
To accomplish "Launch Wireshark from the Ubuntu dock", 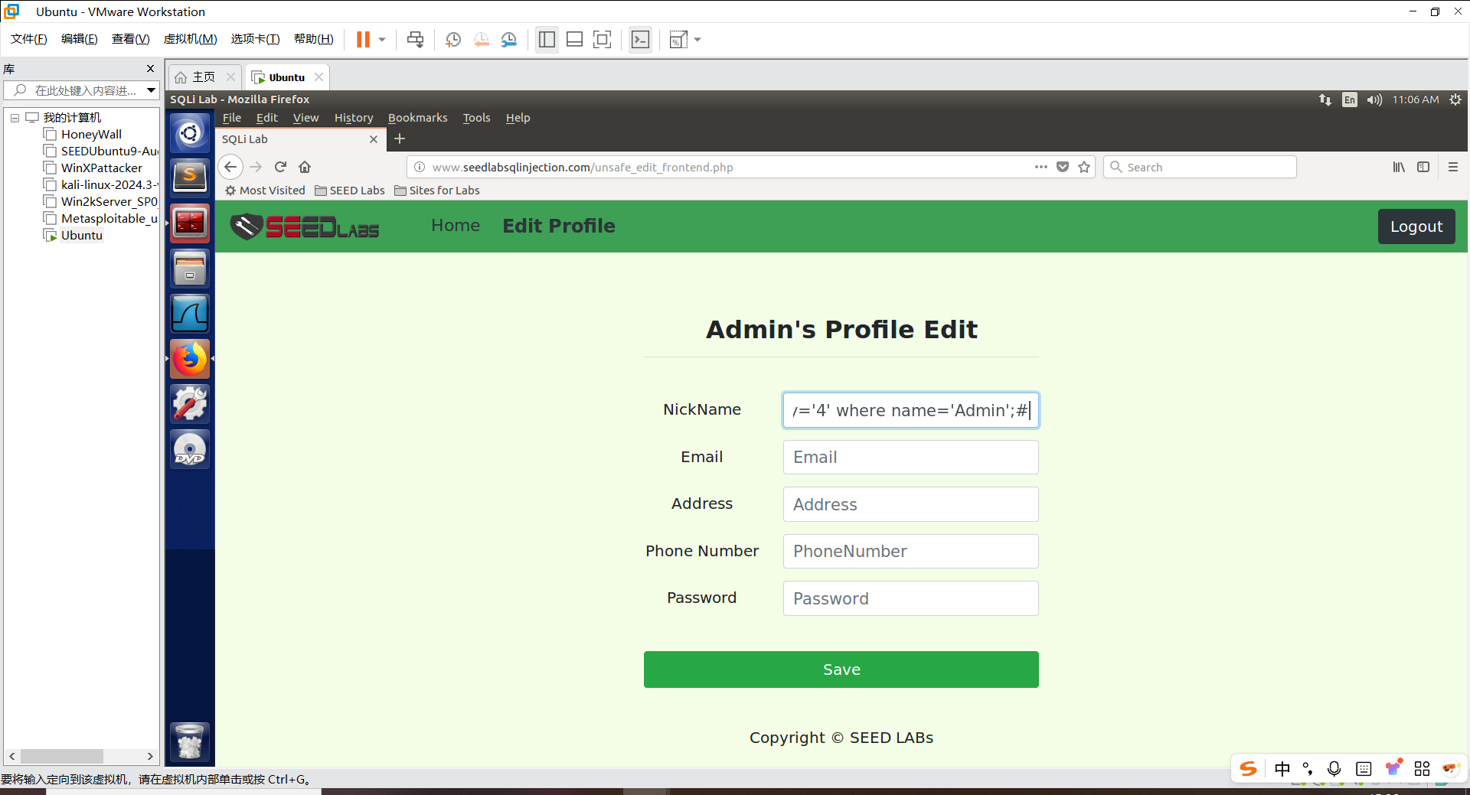I will point(190,314).
